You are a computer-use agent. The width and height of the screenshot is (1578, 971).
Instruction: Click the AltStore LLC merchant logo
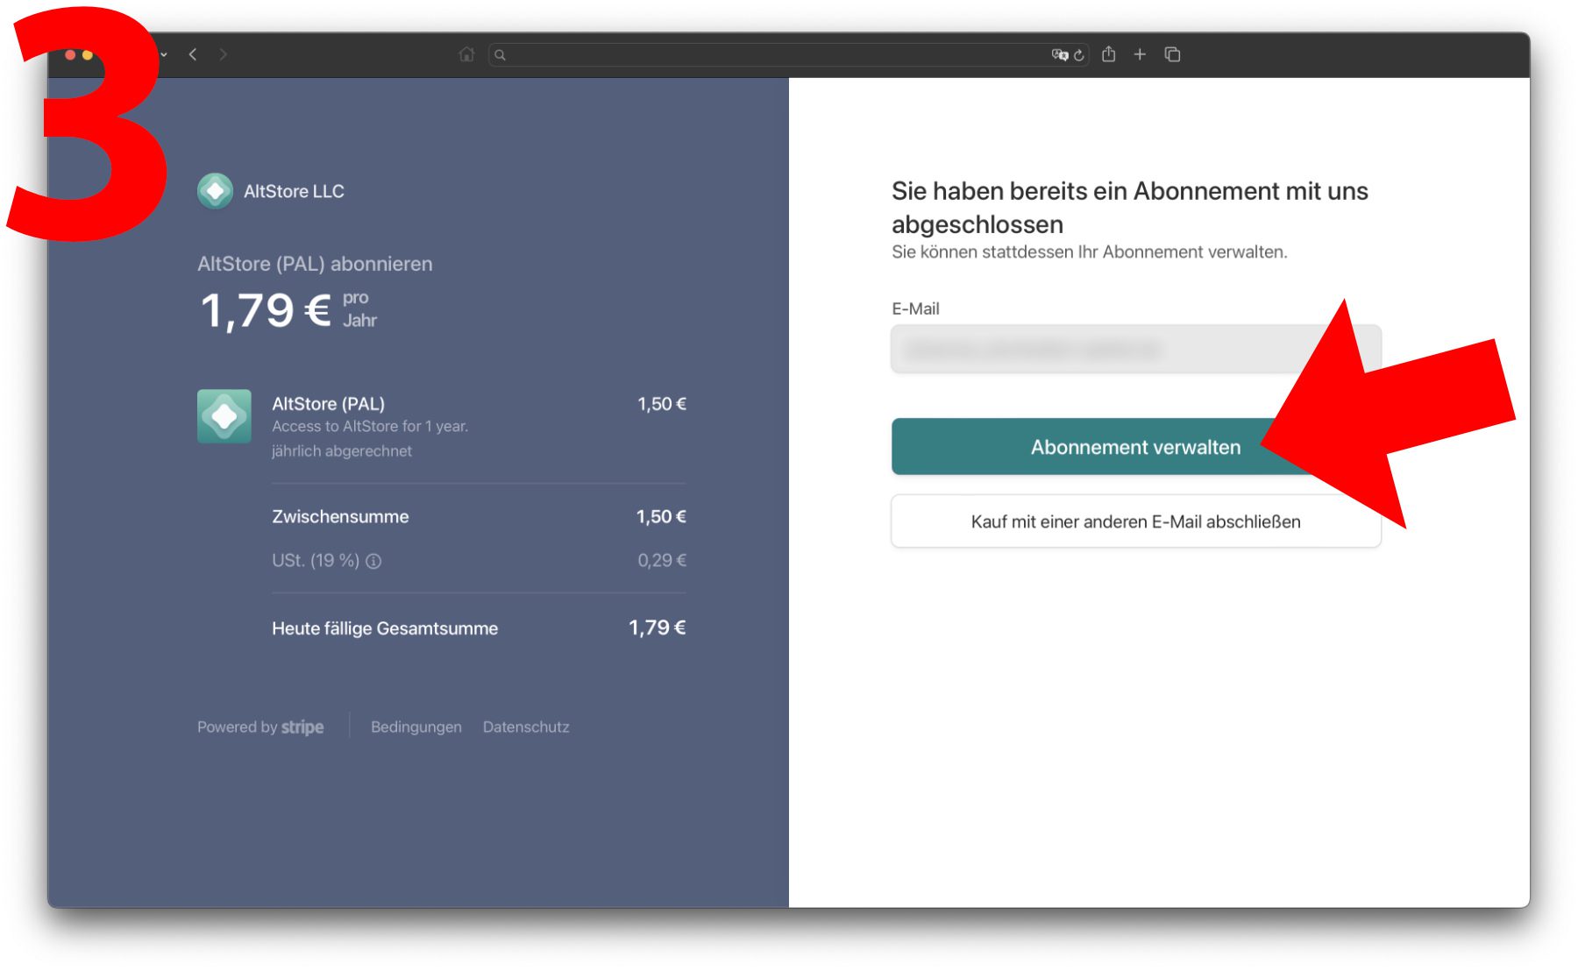tap(215, 191)
